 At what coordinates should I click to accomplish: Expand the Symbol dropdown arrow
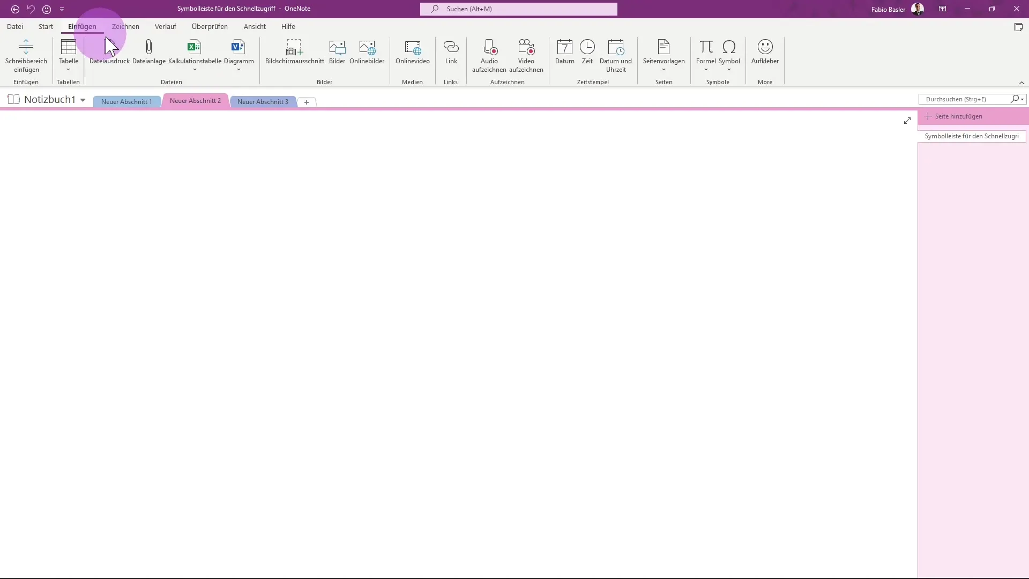pos(729,70)
